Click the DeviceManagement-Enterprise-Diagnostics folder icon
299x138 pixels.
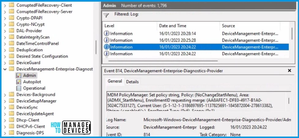click(x=12, y=69)
